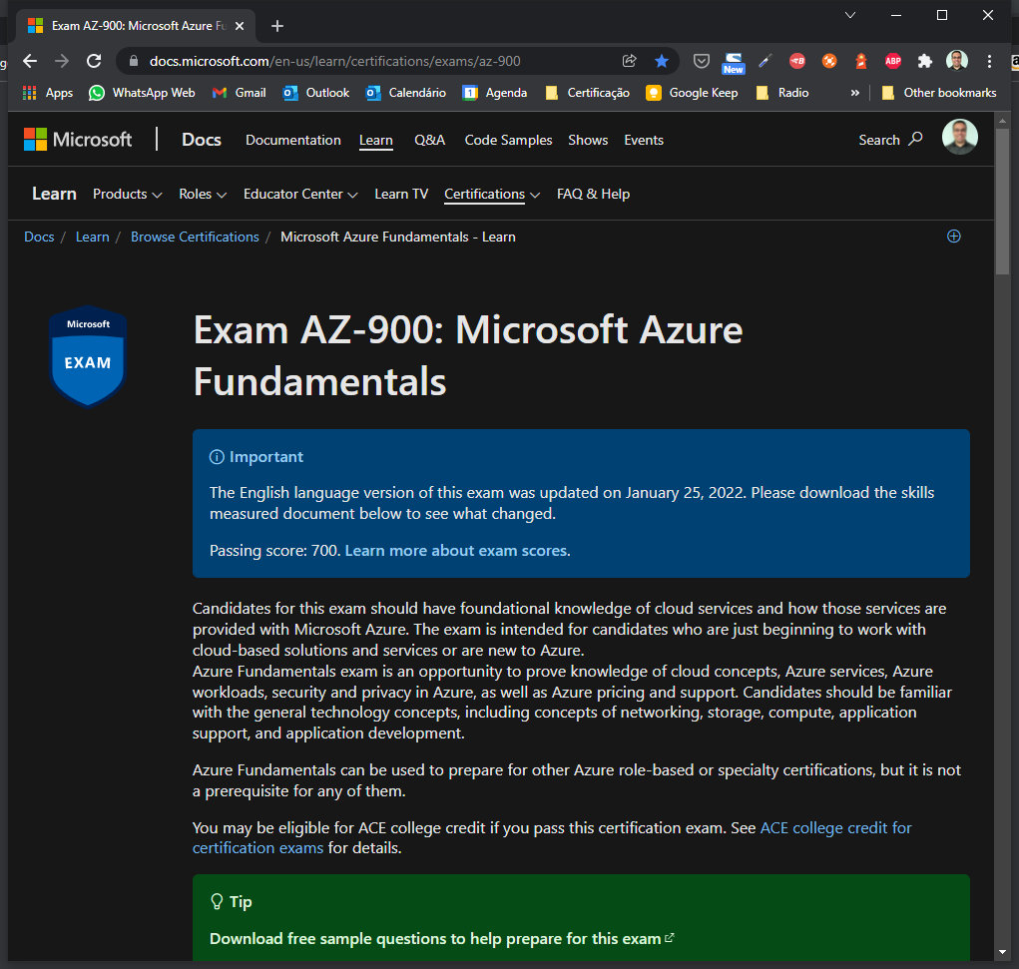Viewport: 1019px width, 969px height.
Task: Go back to the previous page
Action: pos(30,61)
